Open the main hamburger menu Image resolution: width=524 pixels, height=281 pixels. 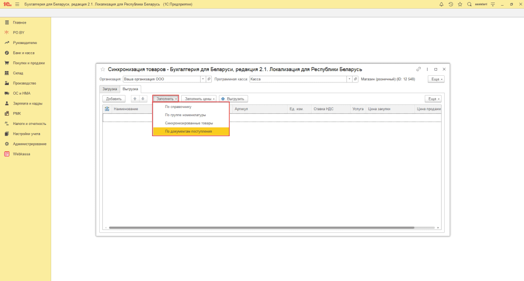click(17, 4)
